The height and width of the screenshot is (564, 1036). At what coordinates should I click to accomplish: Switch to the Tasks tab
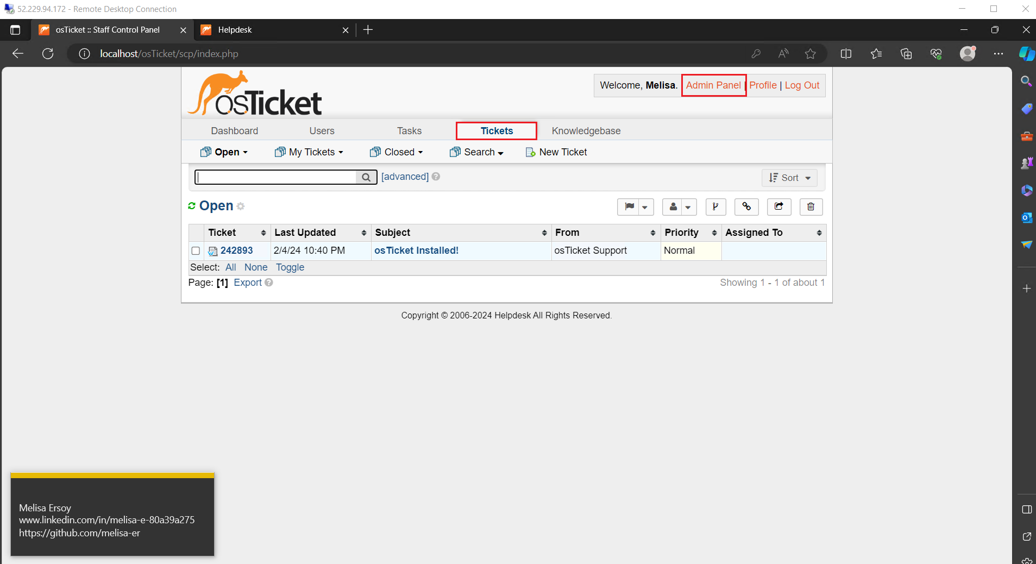[x=409, y=131]
